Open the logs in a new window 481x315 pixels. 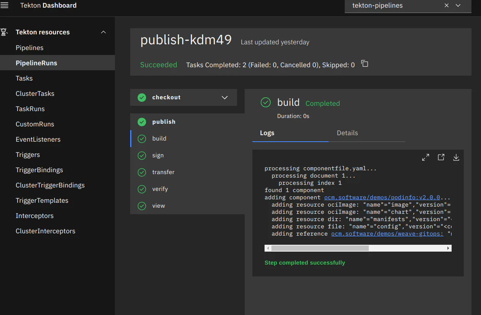pyautogui.click(x=441, y=157)
